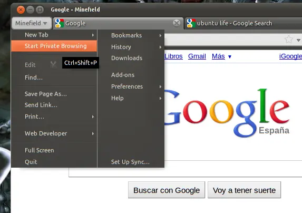Open the Minefield menu button
Viewport: 302px width, 213px height.
point(32,23)
